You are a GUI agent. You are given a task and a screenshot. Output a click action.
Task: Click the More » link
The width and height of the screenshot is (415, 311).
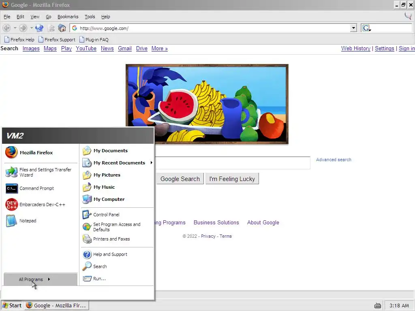tap(160, 49)
